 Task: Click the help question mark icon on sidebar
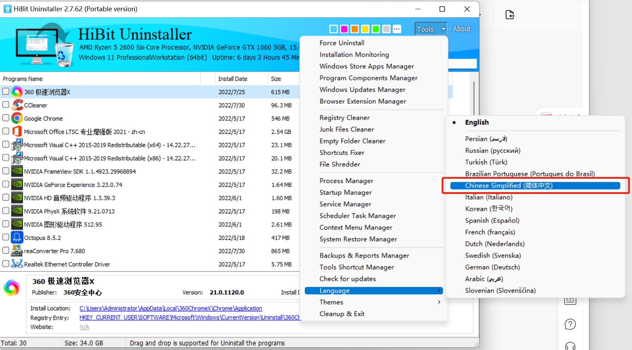571,324
